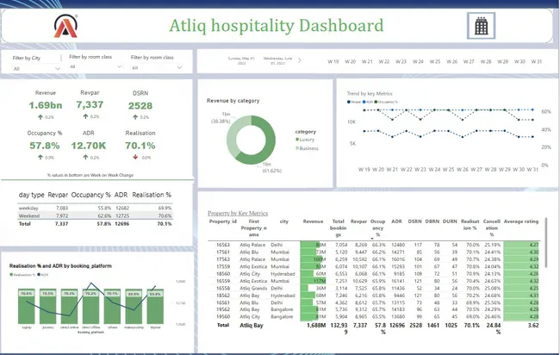Click property row 17561 Atliq Blu Mumbai
The height and width of the screenshot is (355, 560).
tap(374, 252)
